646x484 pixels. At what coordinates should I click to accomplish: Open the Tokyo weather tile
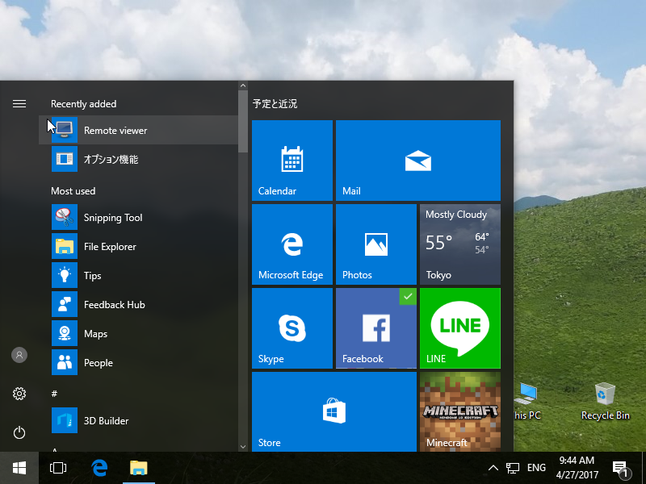459,244
